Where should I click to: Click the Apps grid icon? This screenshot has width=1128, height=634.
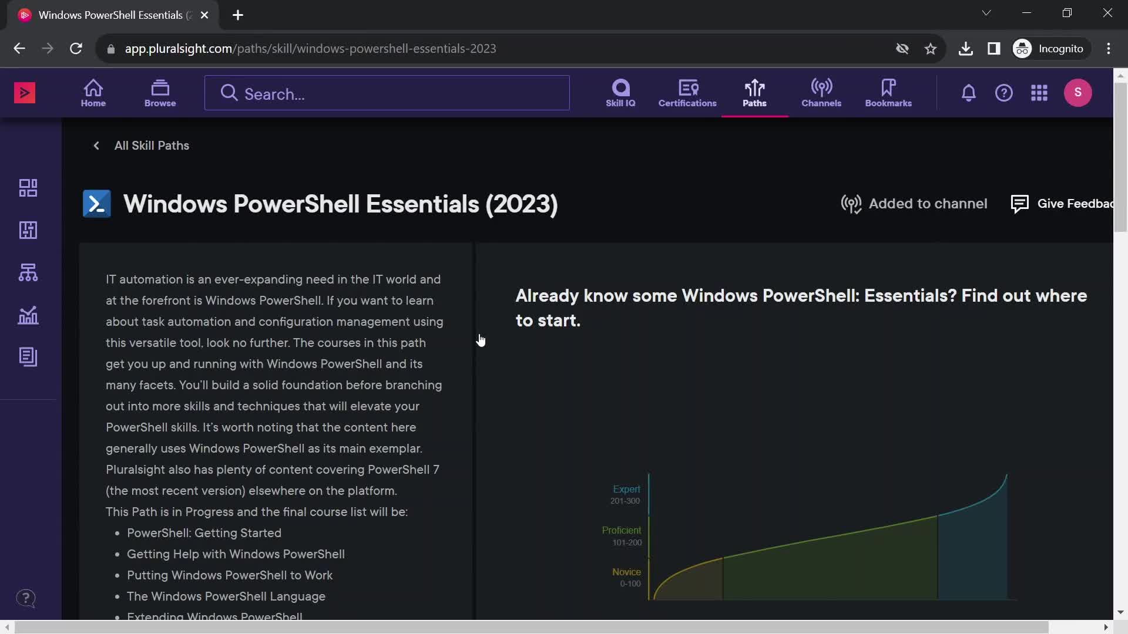point(1040,93)
